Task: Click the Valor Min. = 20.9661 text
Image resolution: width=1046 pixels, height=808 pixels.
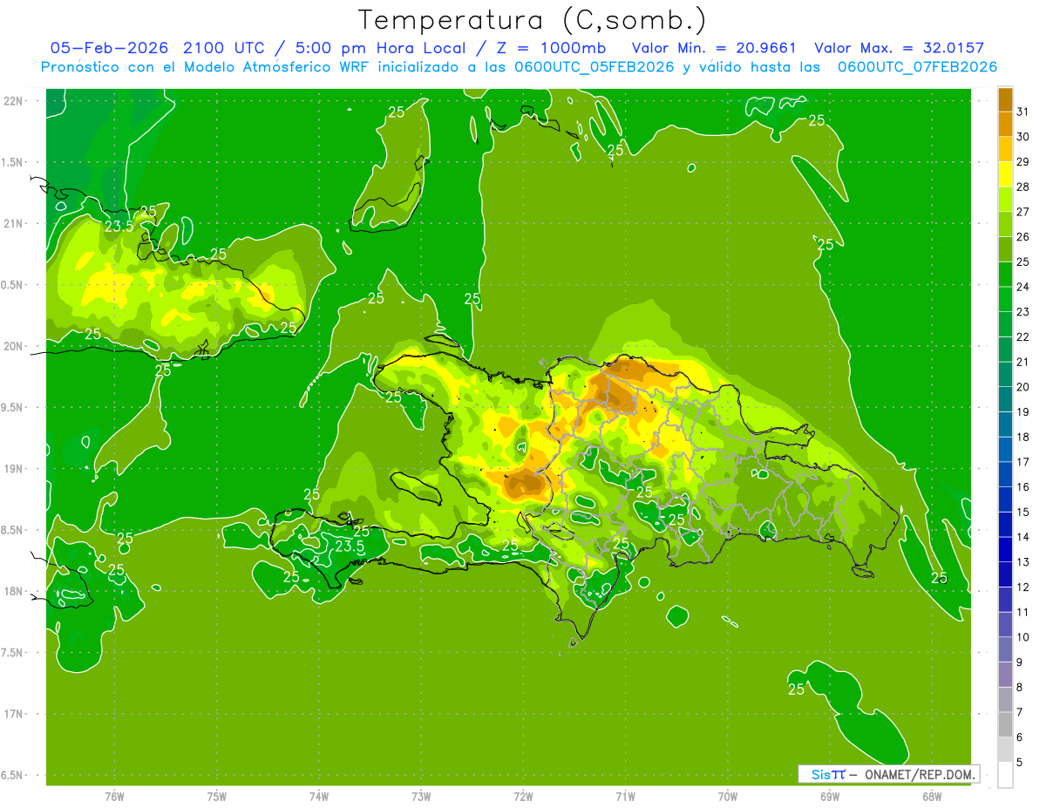Action: point(713,48)
